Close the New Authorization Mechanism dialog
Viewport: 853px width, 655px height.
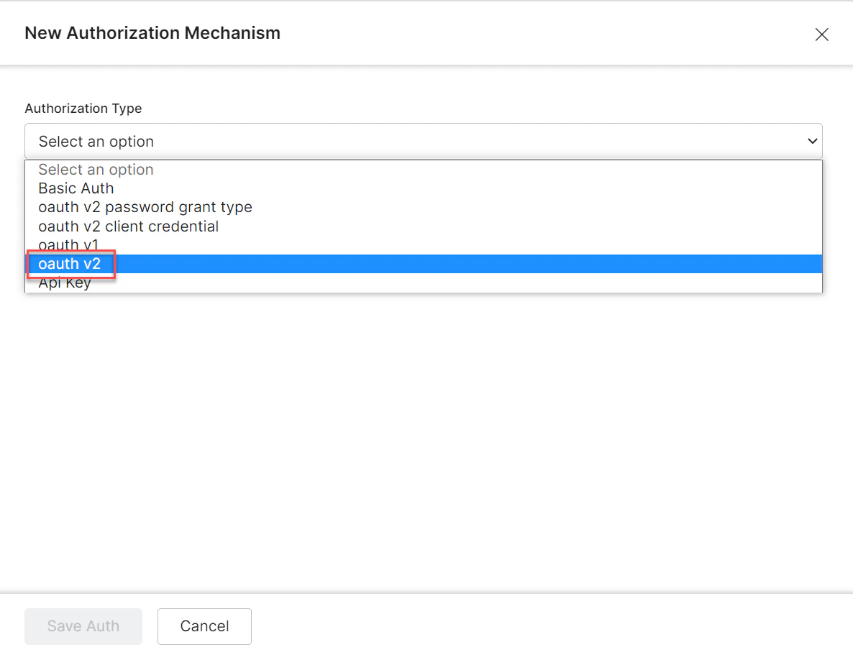coord(821,34)
